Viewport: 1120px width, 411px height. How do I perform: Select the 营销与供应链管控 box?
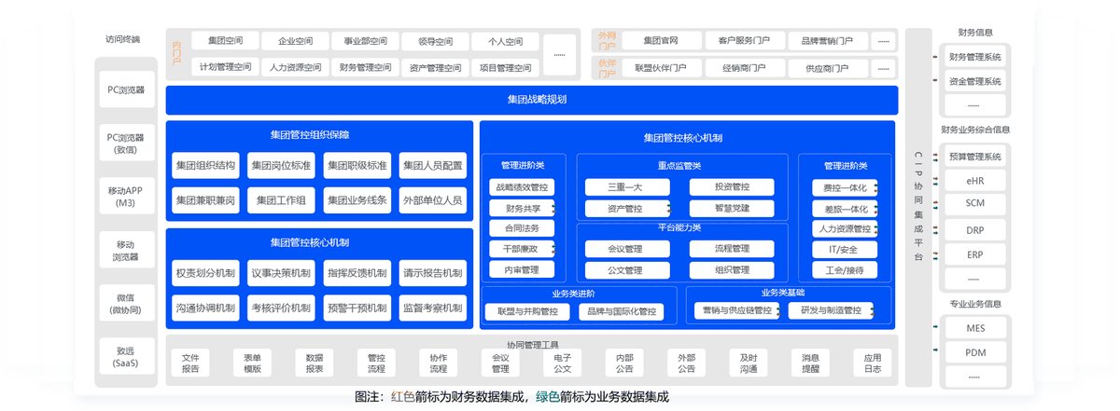737,310
